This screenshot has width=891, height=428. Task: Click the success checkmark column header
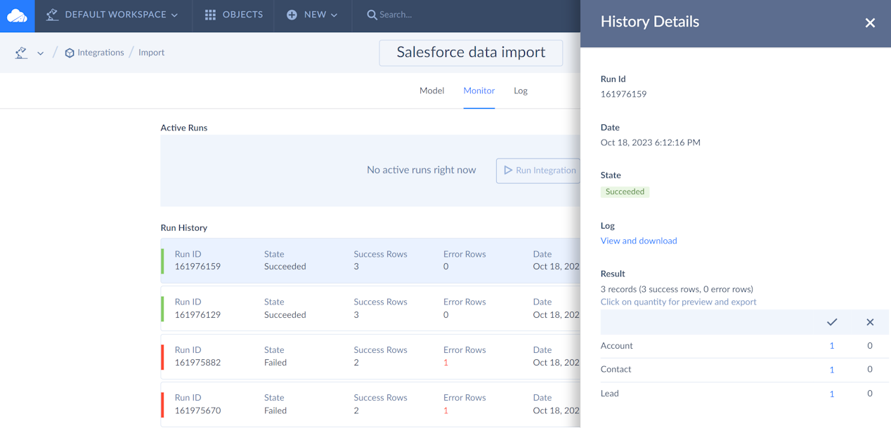(832, 322)
